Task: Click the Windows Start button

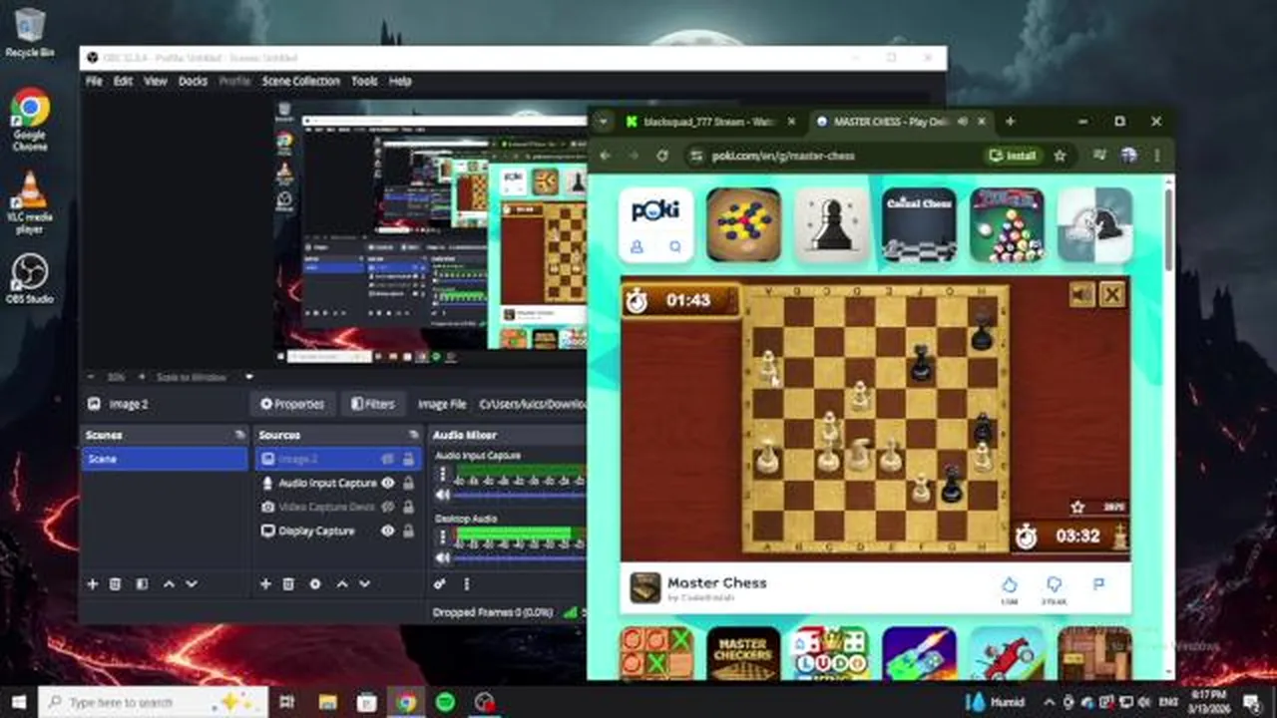Action: (x=19, y=702)
